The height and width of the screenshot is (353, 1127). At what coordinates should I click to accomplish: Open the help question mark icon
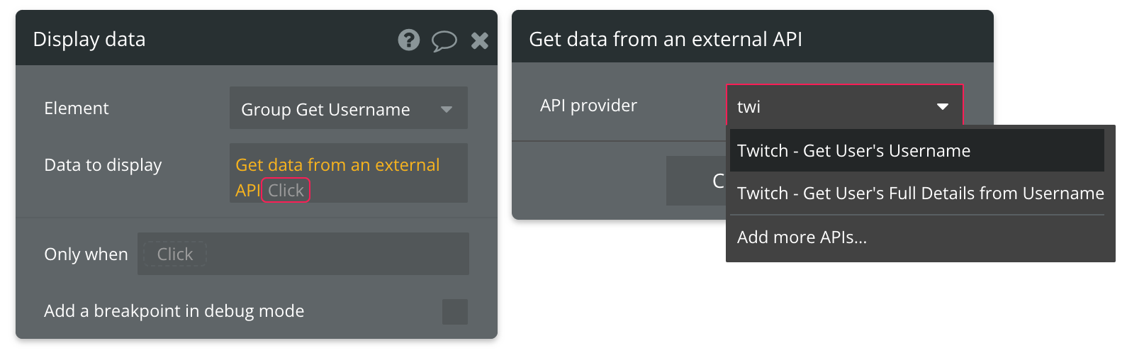(409, 40)
